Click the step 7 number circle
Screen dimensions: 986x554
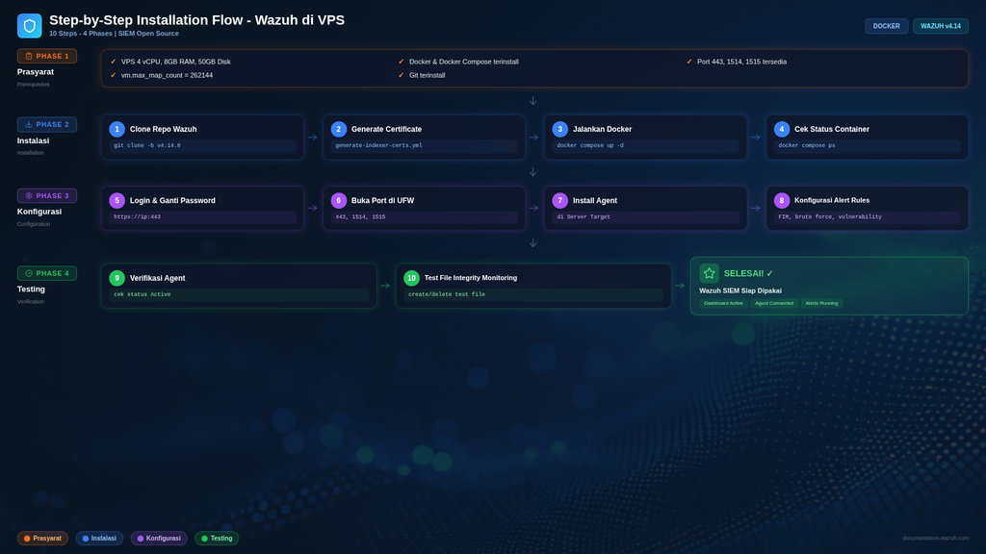pyautogui.click(x=559, y=200)
